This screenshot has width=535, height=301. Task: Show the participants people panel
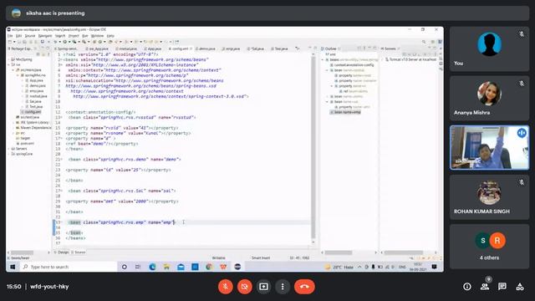point(485,287)
